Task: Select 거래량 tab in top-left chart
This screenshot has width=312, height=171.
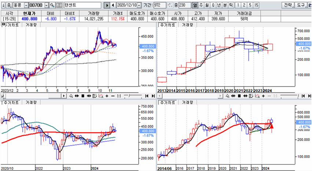Action: pos(31,25)
